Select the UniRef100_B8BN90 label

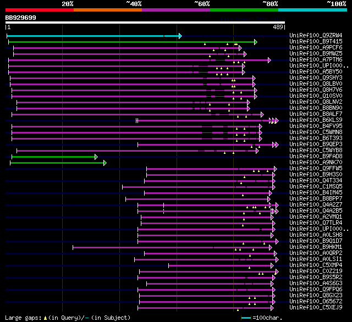pos(316,108)
